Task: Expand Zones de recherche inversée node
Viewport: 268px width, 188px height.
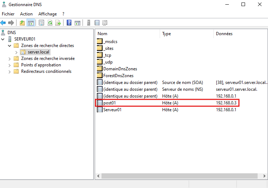Action: pyautogui.click(x=9, y=58)
